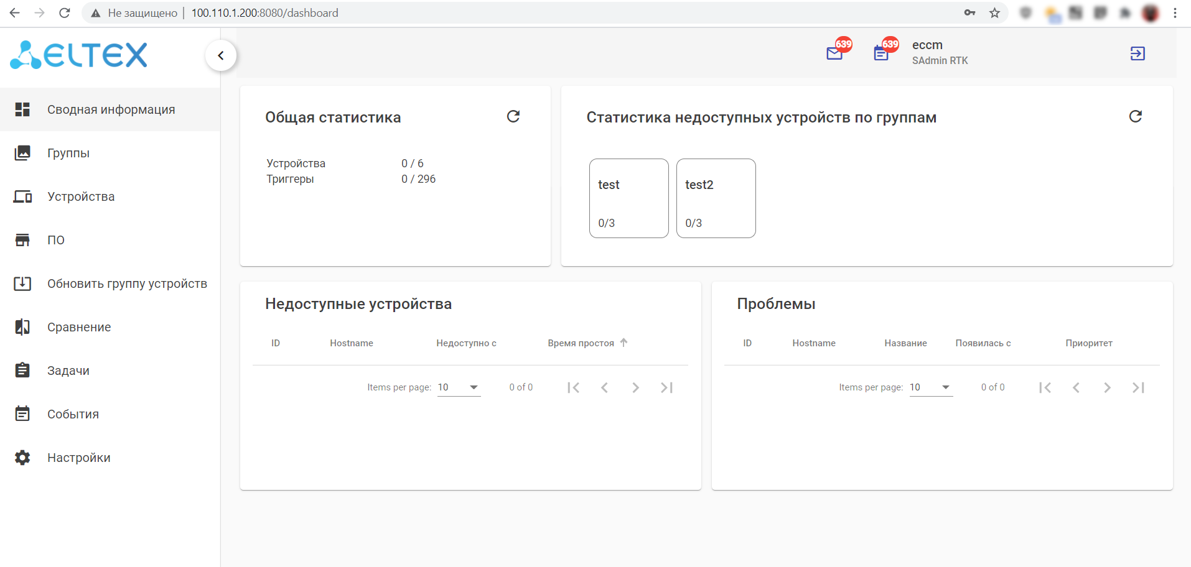
Task: Collapse the sidebar with the chevron button
Action: coord(221,56)
